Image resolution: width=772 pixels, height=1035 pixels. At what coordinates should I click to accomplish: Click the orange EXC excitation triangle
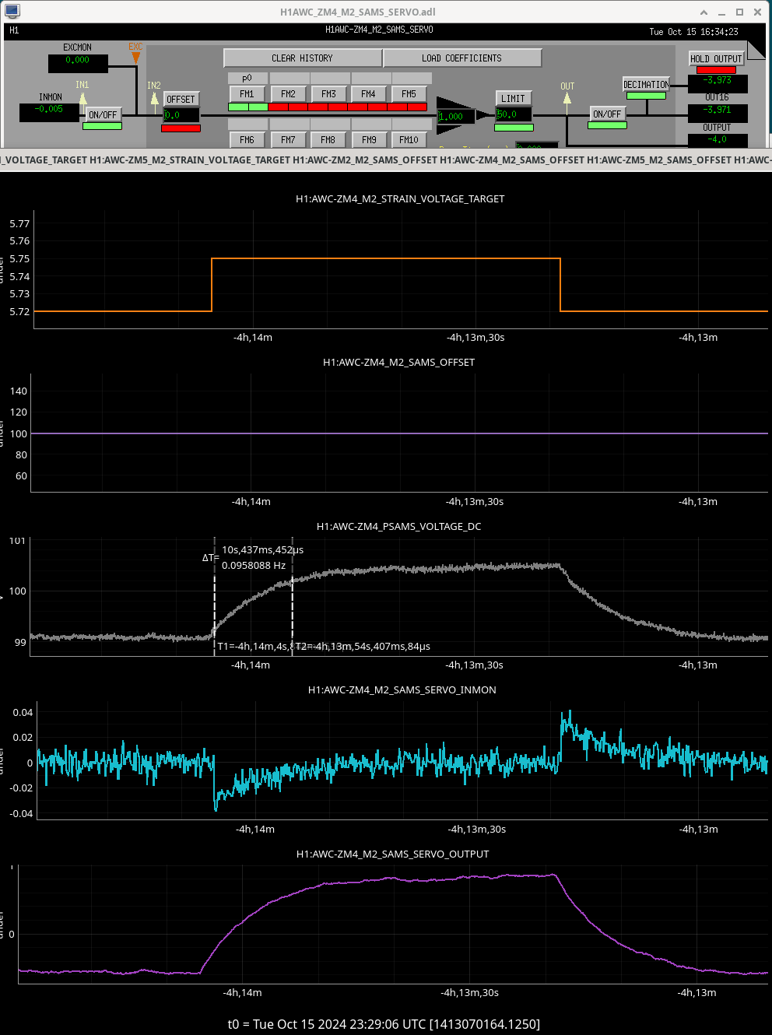(135, 57)
